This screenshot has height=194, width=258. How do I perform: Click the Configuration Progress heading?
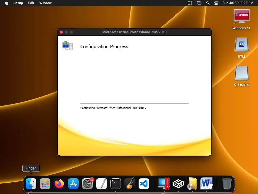[x=104, y=47]
